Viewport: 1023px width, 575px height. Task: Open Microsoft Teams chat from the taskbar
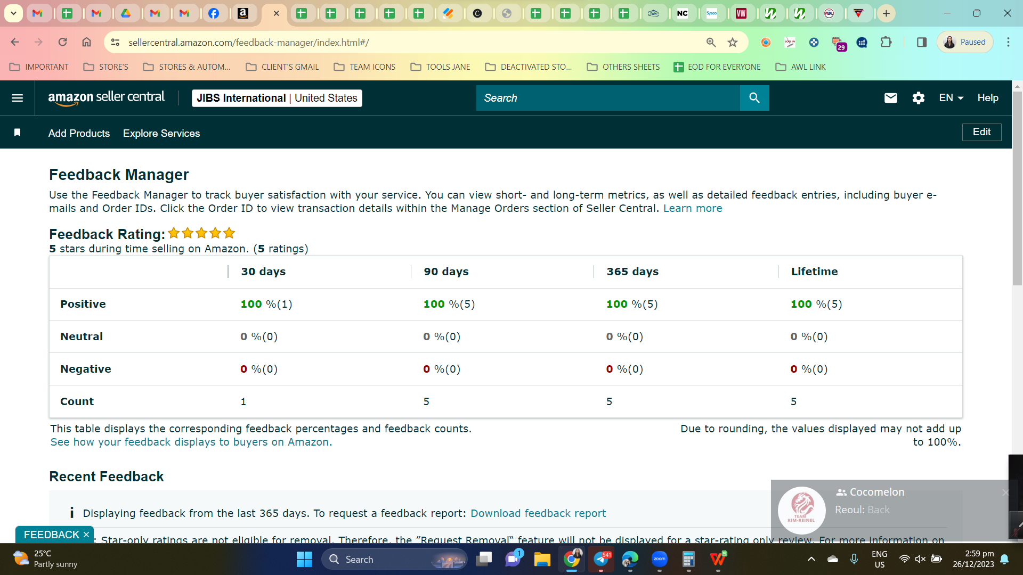pos(513,559)
